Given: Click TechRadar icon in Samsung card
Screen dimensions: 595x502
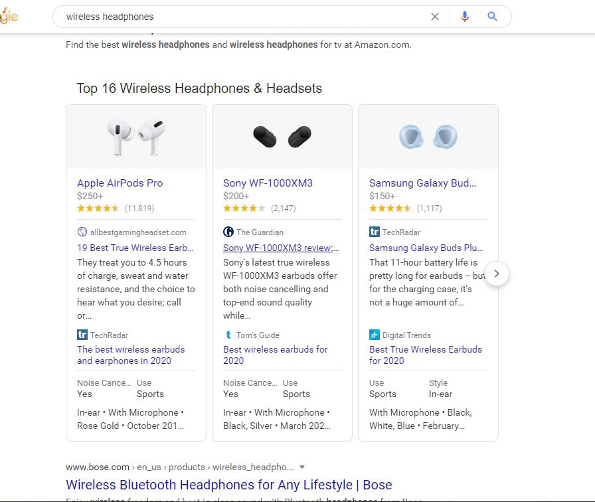Looking at the screenshot, I should [374, 232].
